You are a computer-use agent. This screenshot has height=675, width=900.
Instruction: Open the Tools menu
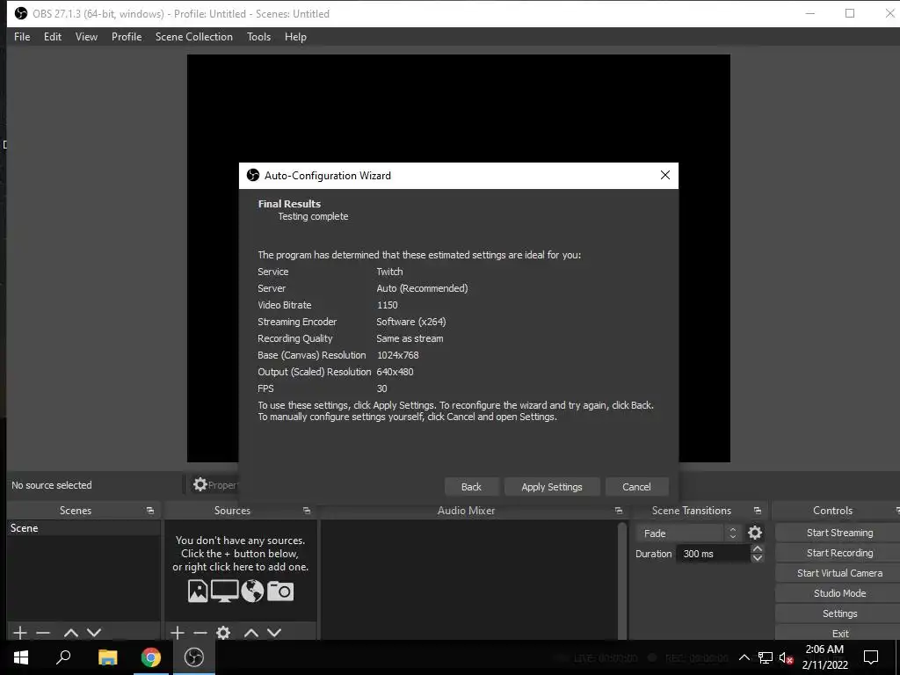(259, 37)
